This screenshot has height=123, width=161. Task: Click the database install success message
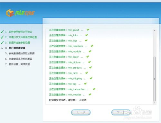pos(68,100)
